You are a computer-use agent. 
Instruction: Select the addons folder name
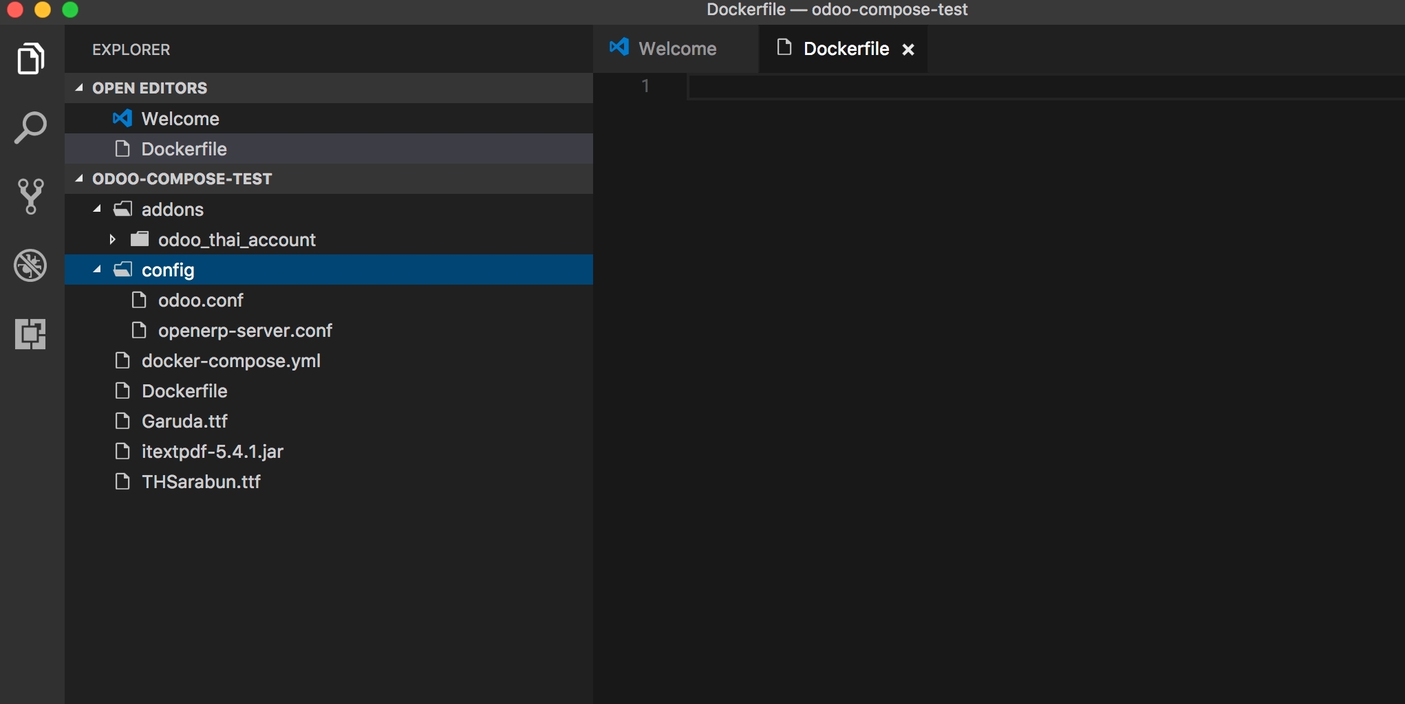(173, 210)
